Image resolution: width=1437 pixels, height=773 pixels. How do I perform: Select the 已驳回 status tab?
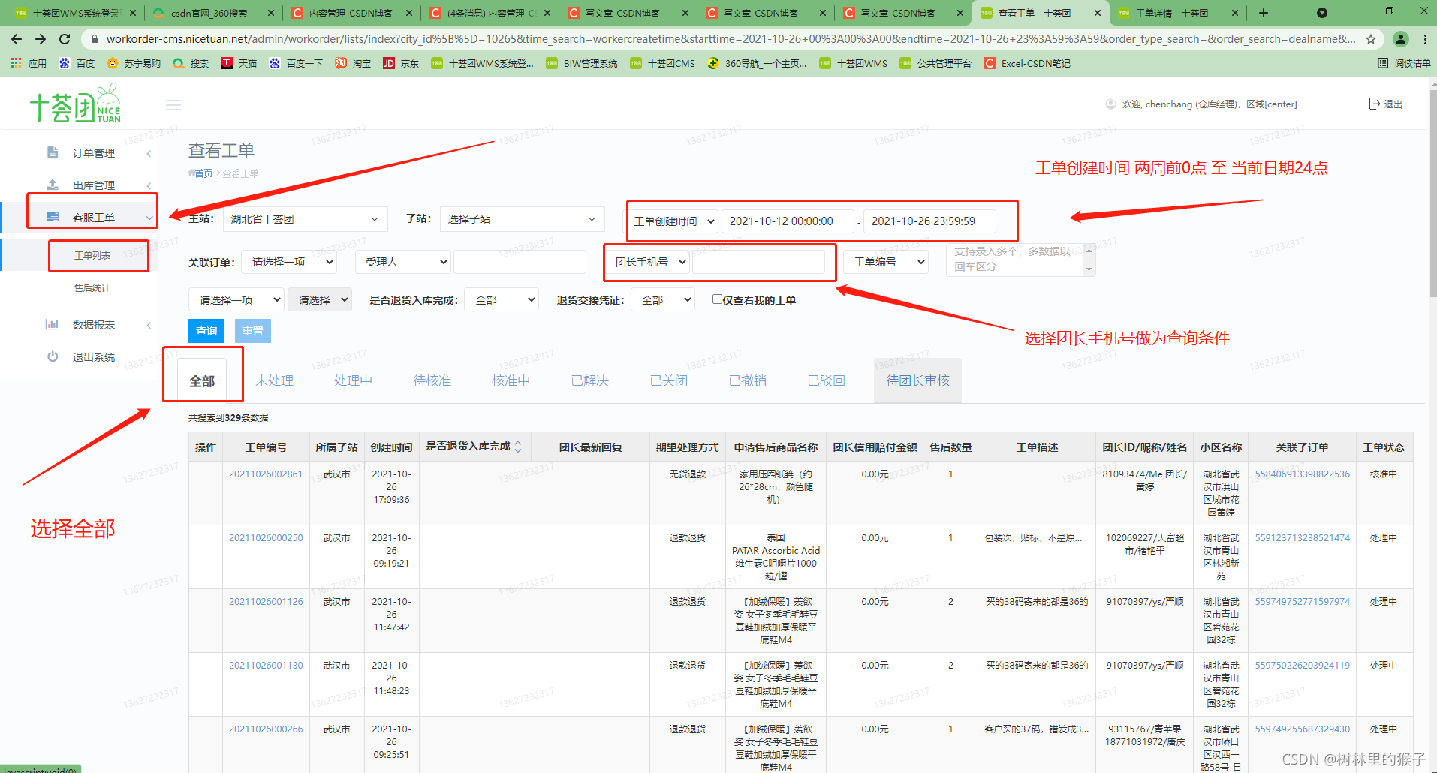click(826, 380)
